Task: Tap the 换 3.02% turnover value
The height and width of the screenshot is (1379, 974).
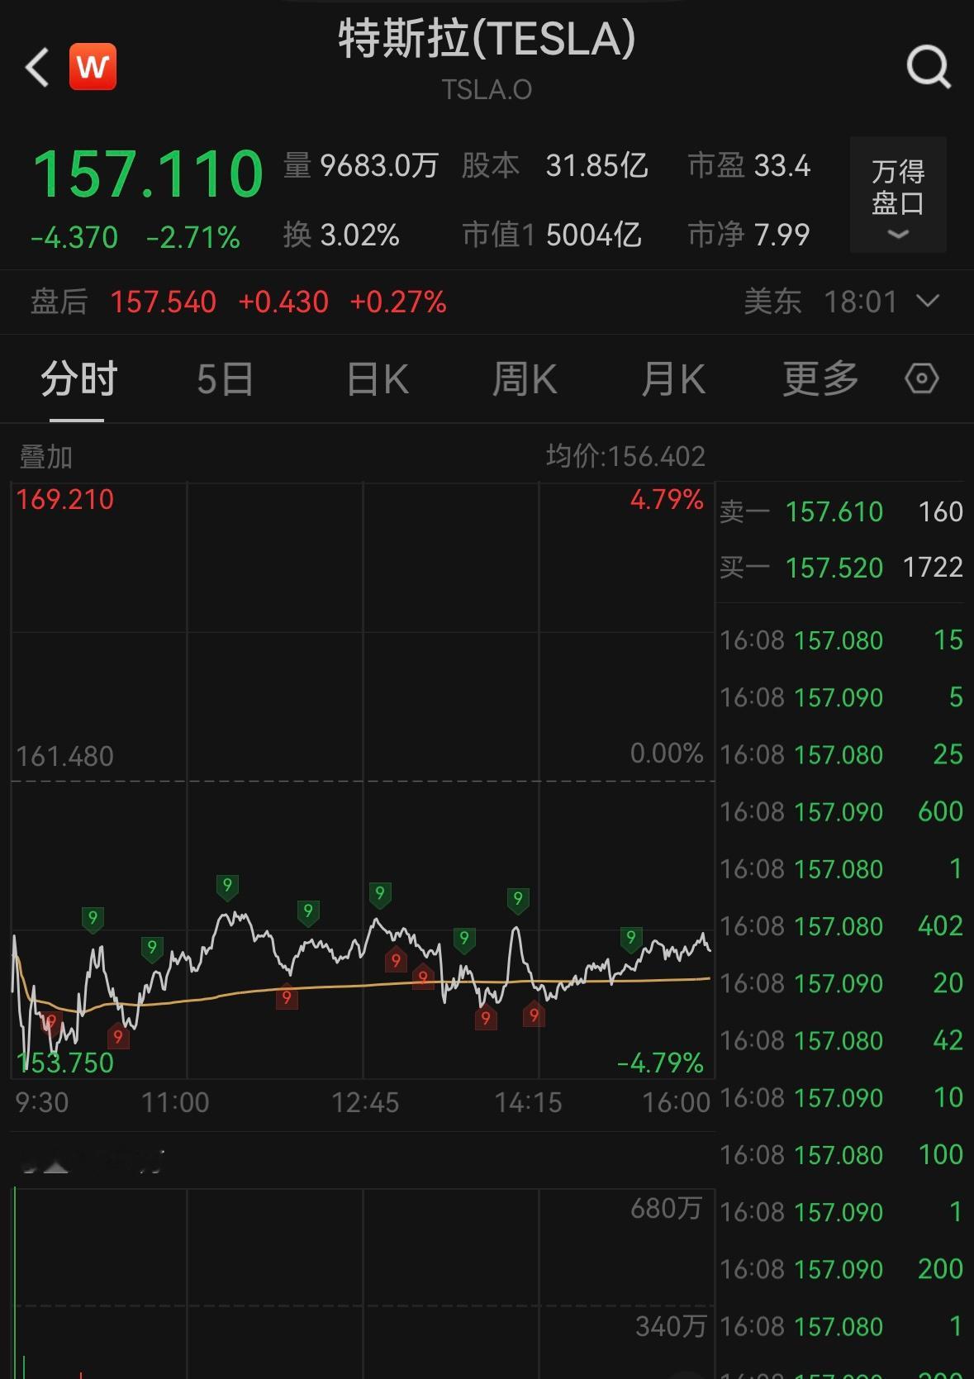Action: coord(342,235)
